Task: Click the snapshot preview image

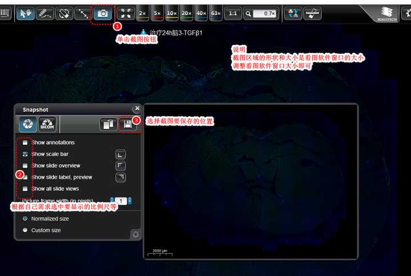Action: pyautogui.click(x=251, y=181)
